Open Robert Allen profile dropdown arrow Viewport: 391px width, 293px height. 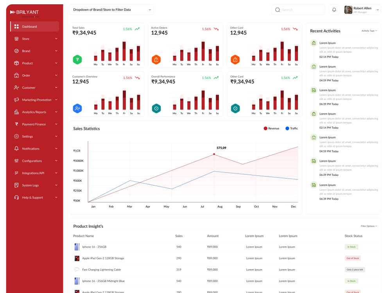(x=378, y=10)
